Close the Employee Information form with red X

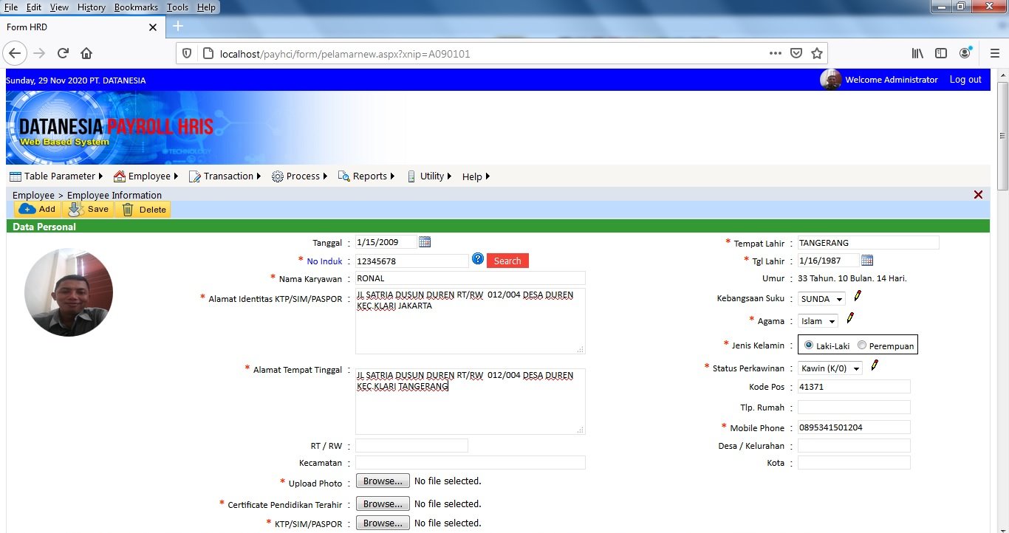tap(979, 195)
